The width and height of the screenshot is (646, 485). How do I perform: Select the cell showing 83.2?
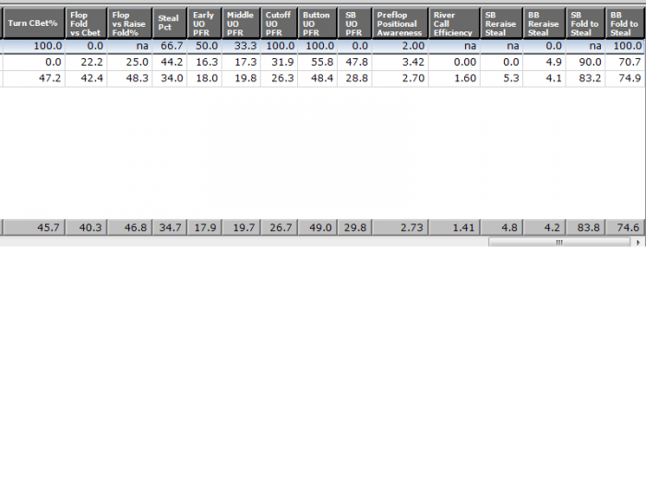tap(585, 79)
